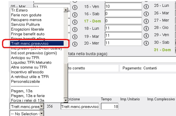Click info icon next to 15 - Ven field
The image size is (176, 116).
coord(146,7)
